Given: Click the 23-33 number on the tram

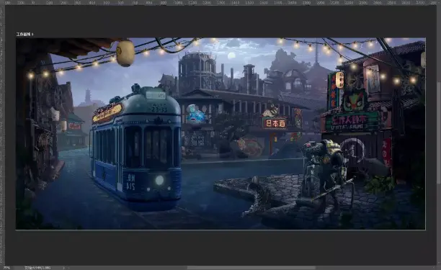Looking at the screenshot, I should tap(159, 109).
